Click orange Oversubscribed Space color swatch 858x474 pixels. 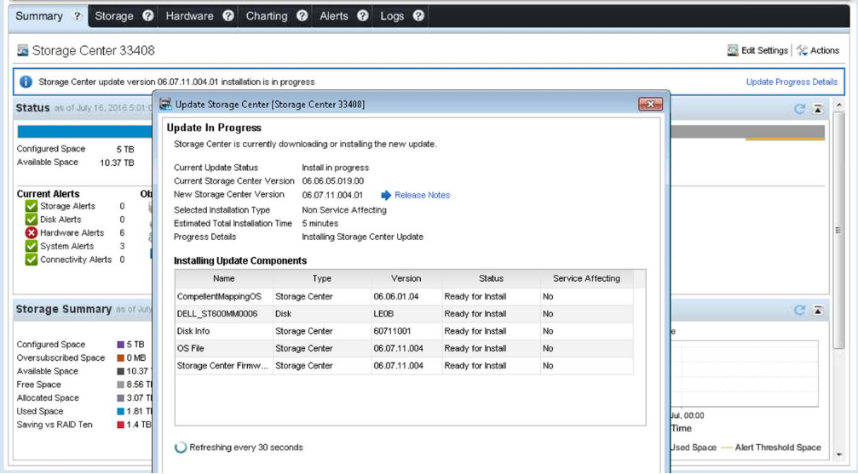(x=120, y=358)
